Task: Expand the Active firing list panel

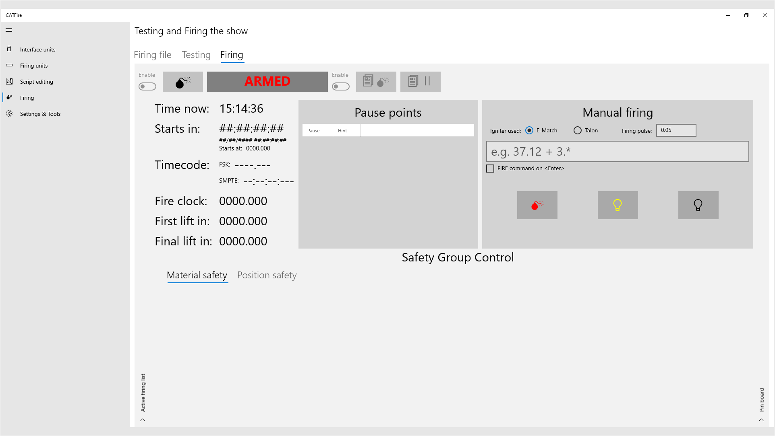Action: coord(143,420)
